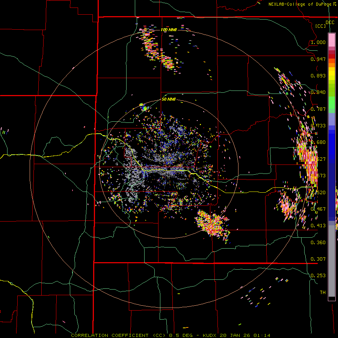Viewport: 338px width, 338px height.
Task: Click the [CC] legend unit label
Action: [320, 26]
